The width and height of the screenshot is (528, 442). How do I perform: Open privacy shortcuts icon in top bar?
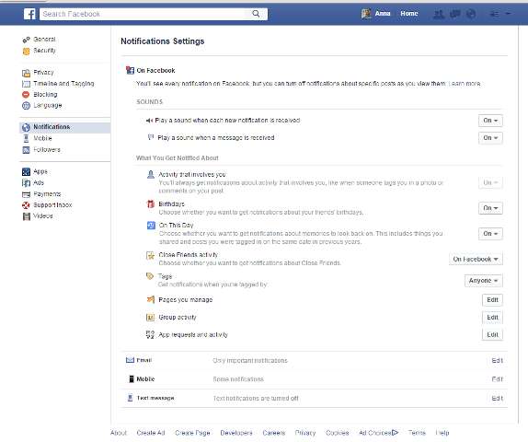(x=494, y=14)
